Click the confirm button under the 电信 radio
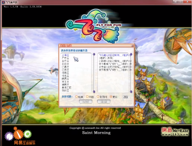This screenshot has height=146, width=192. (x=86, y=101)
